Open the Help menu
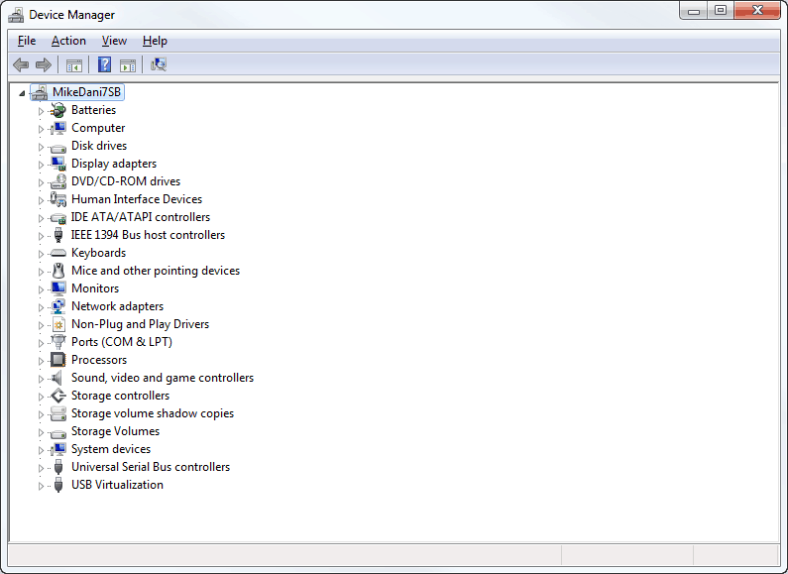 pos(155,41)
